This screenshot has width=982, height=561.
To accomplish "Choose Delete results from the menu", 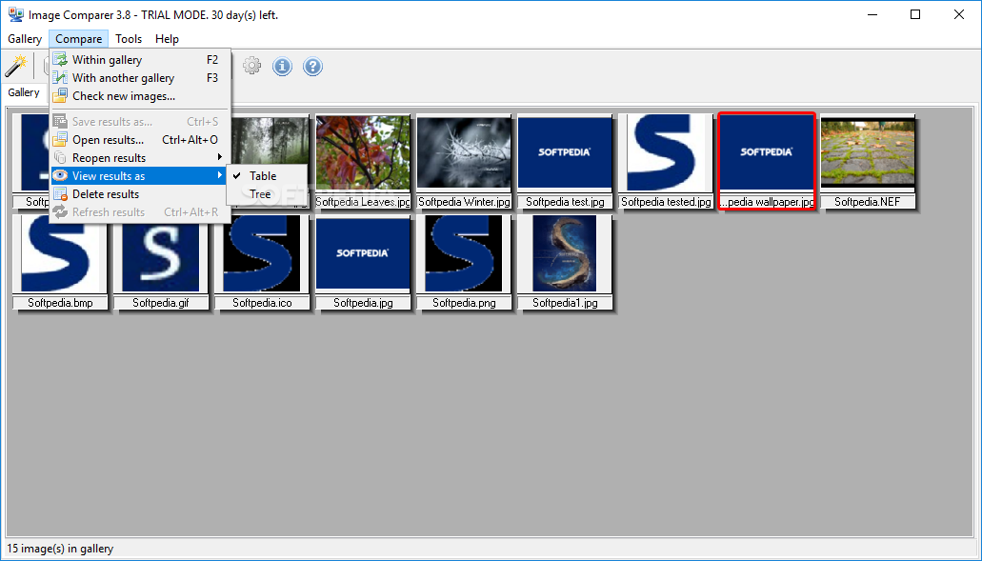I will [140, 194].
